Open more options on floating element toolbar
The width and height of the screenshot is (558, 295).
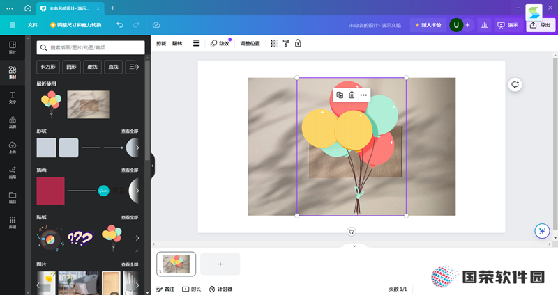[363, 95]
